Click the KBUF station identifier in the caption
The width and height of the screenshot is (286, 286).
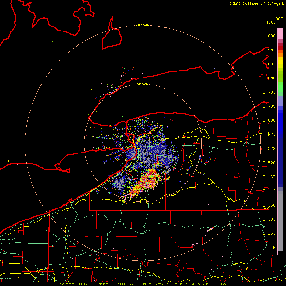(177, 284)
